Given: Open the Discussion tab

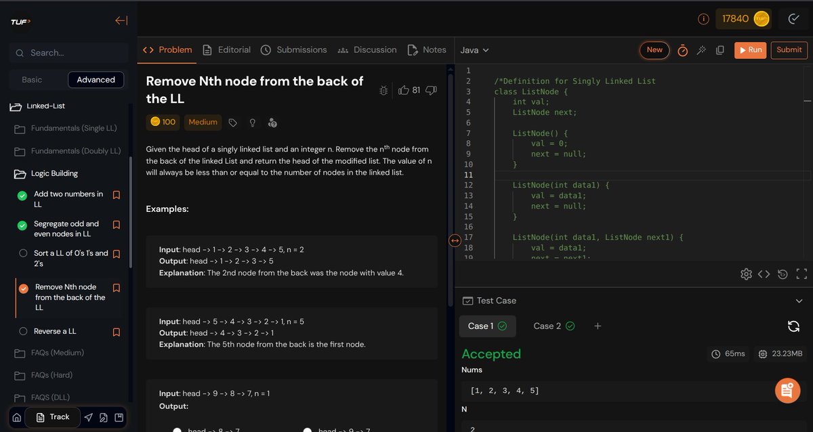Looking at the screenshot, I should [x=376, y=49].
